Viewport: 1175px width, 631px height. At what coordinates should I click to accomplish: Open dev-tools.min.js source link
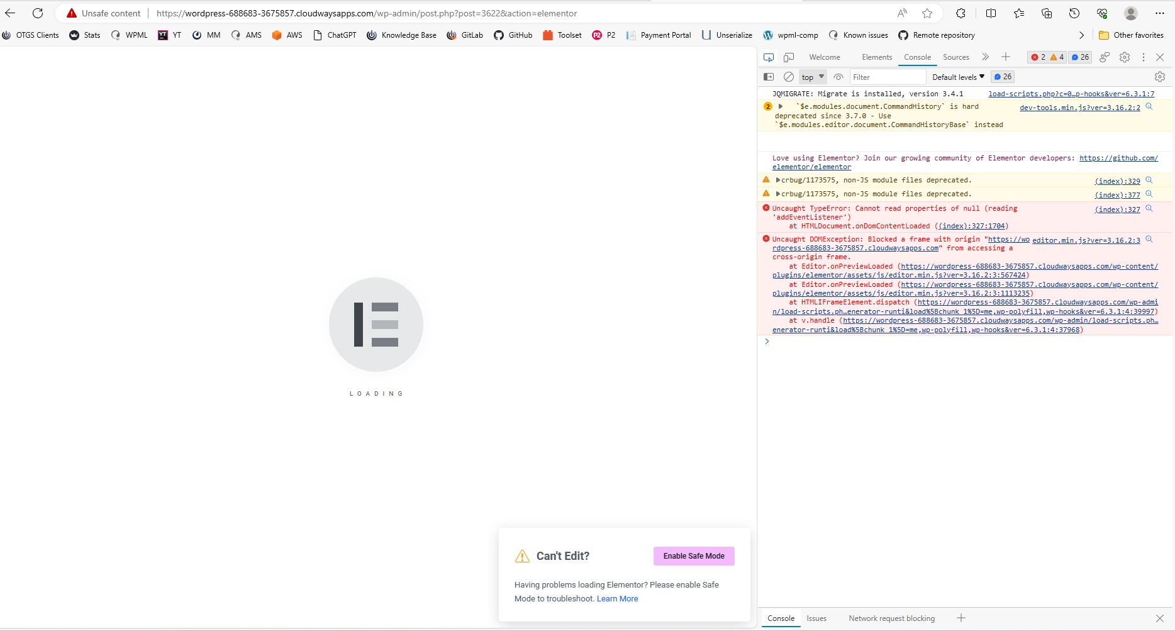(1080, 108)
